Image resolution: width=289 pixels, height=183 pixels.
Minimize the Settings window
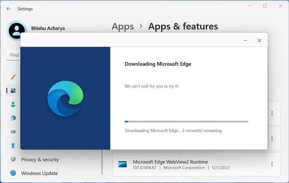pyautogui.click(x=249, y=6)
